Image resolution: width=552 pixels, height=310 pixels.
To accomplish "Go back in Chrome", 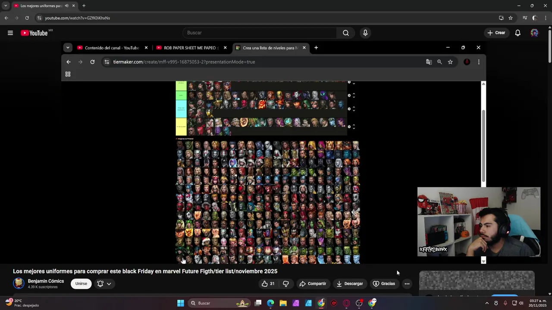I will (6, 18).
